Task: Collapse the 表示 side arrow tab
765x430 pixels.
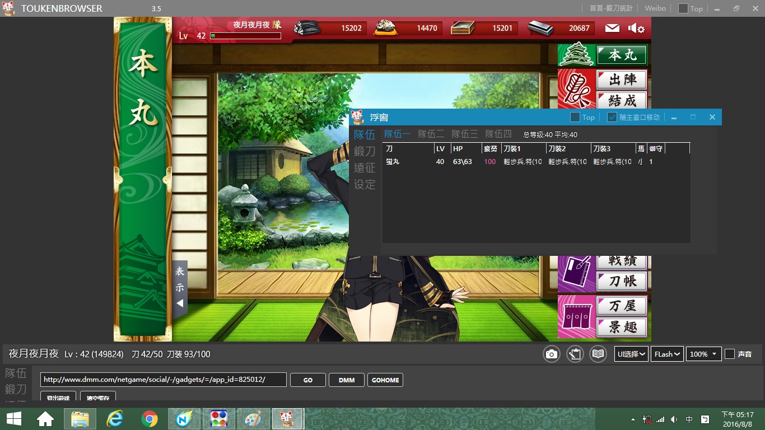Action: pyautogui.click(x=180, y=289)
